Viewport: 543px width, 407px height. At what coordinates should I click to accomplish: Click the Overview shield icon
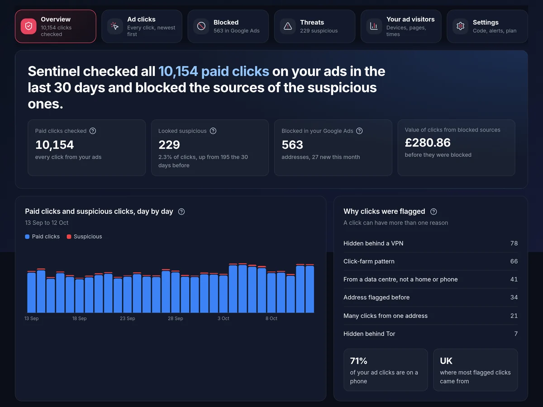point(29,26)
